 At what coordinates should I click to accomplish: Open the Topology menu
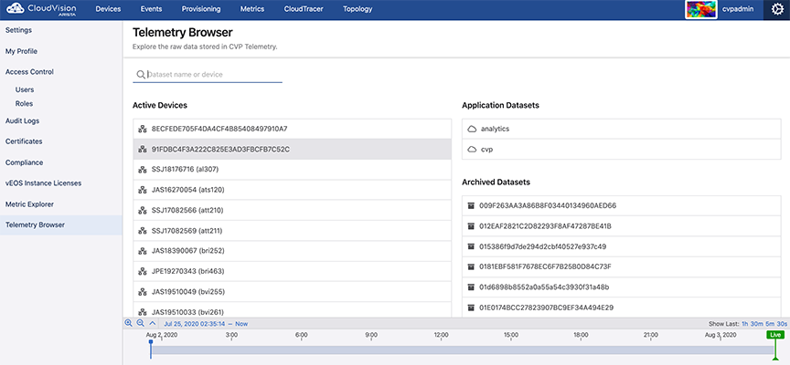coord(358,9)
